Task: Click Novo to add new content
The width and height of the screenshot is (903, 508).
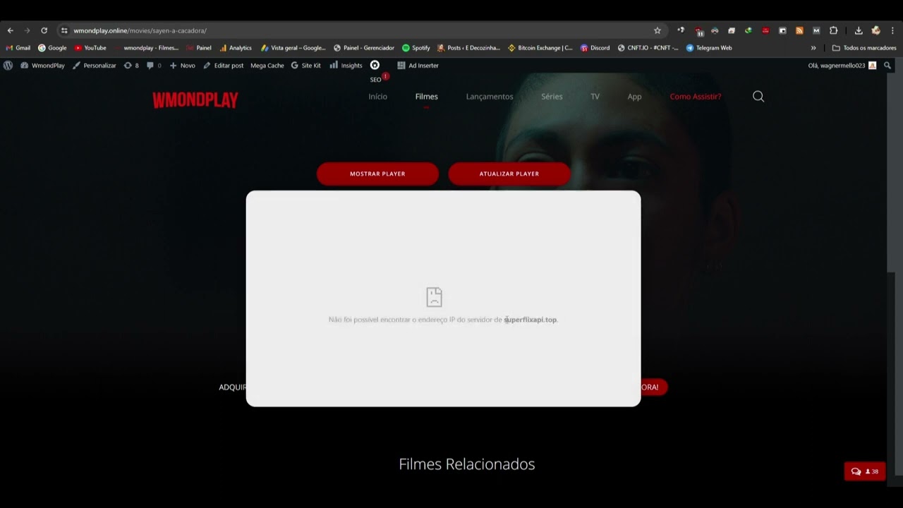Action: [182, 66]
